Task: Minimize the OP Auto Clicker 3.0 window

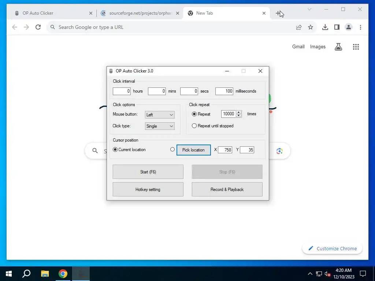Action: [x=227, y=71]
